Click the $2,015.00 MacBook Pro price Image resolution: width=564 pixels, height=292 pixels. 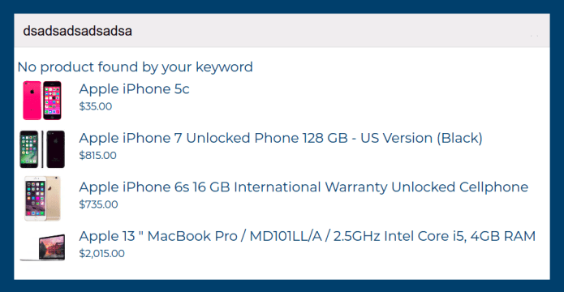point(101,254)
